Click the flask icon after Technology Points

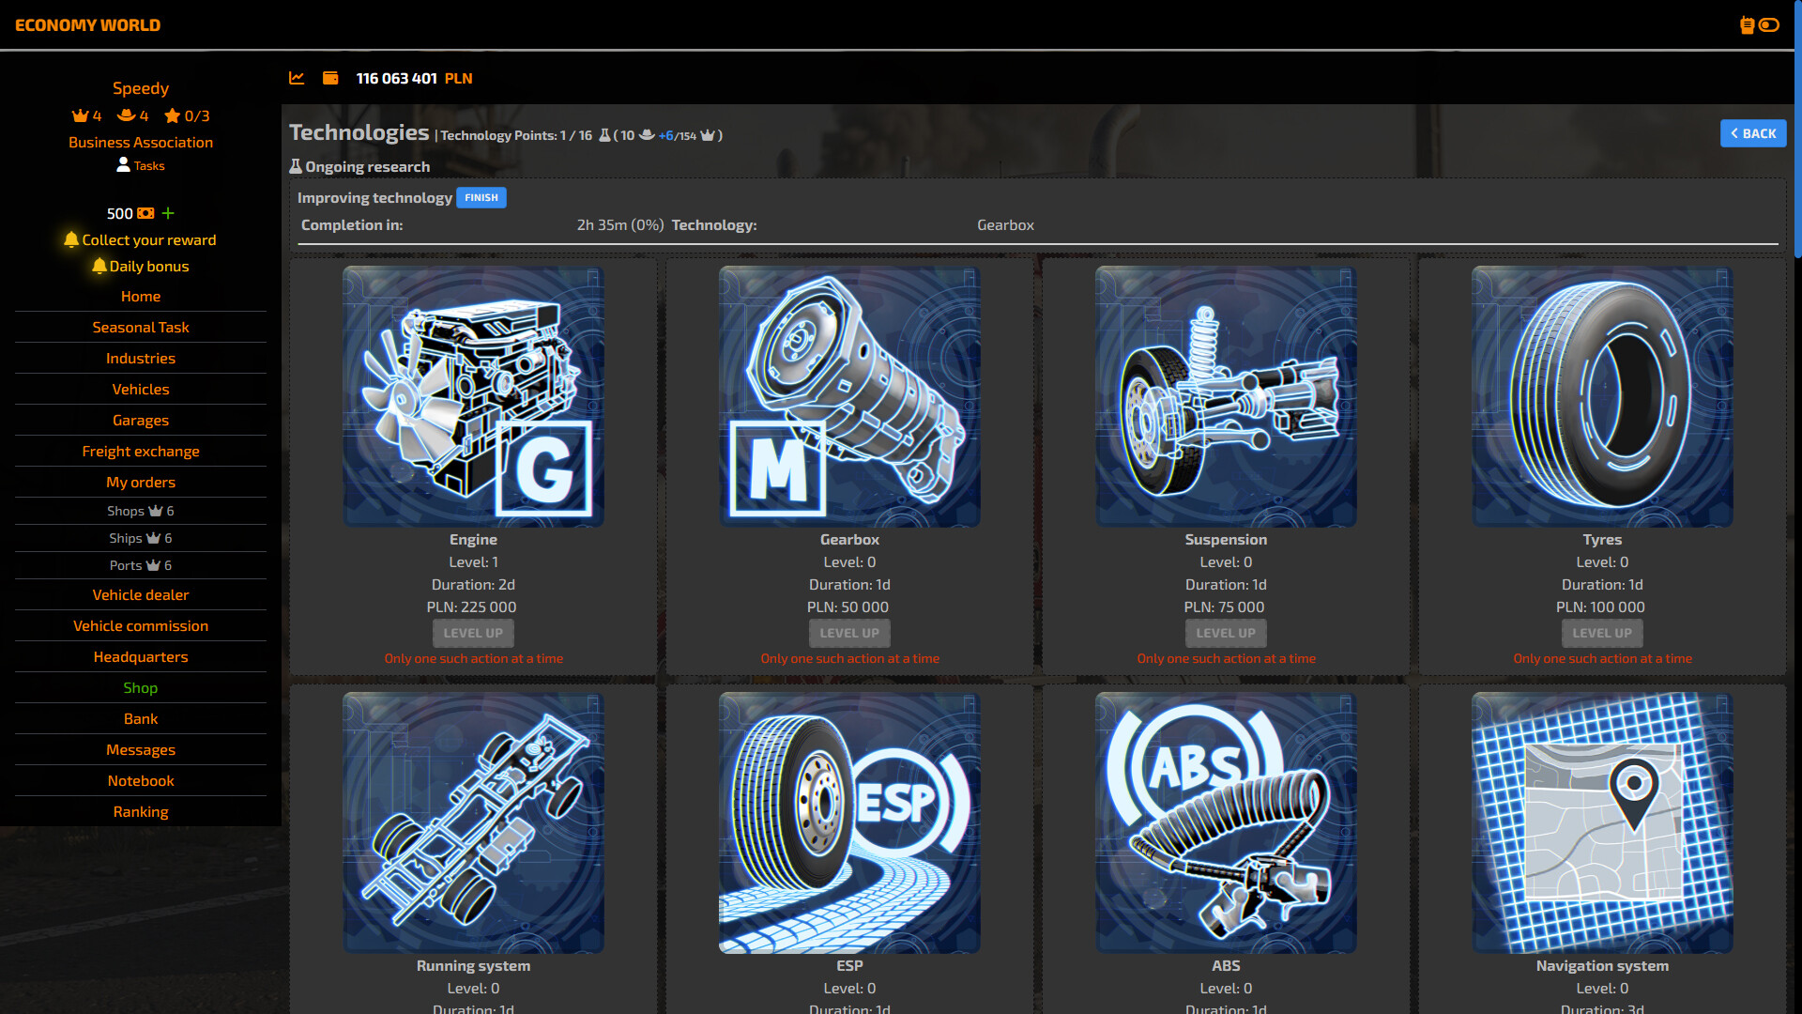pyautogui.click(x=605, y=135)
